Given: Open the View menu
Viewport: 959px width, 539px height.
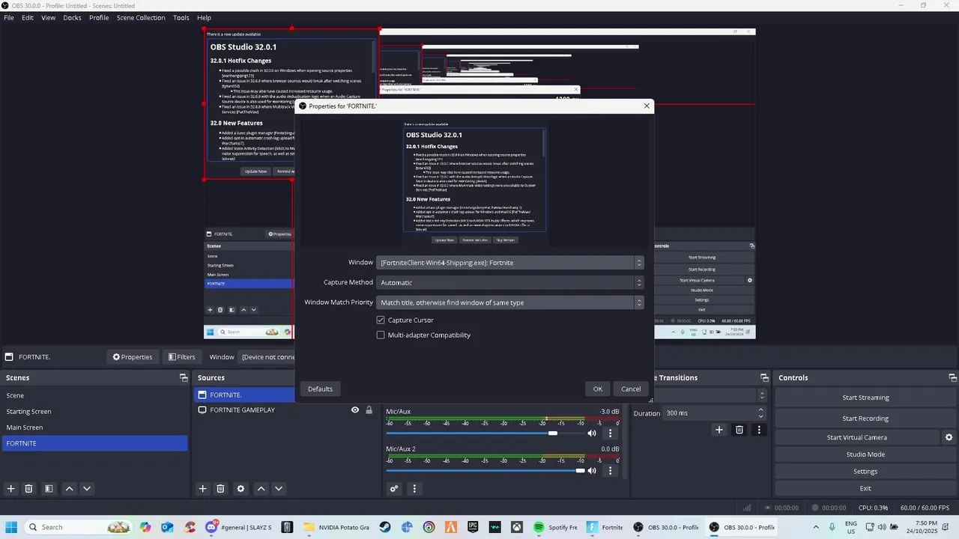Looking at the screenshot, I should [x=48, y=17].
